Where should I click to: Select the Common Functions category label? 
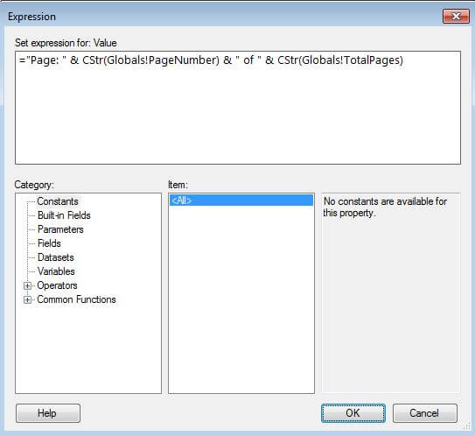click(x=76, y=299)
